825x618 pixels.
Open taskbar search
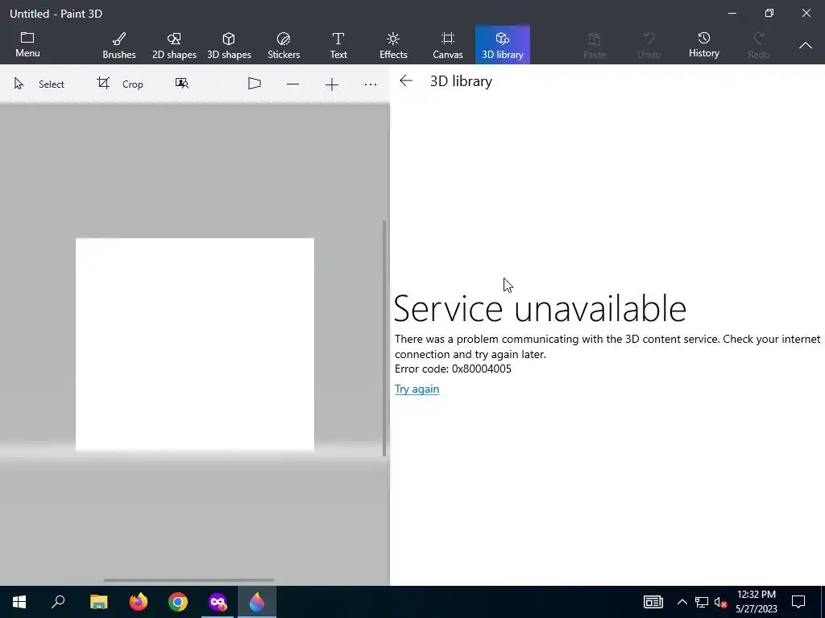click(58, 602)
